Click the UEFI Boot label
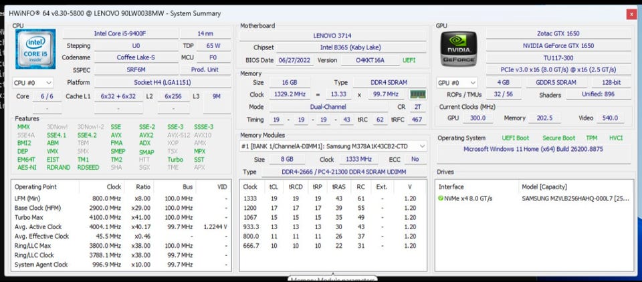This screenshot has width=642, height=282. click(x=515, y=138)
